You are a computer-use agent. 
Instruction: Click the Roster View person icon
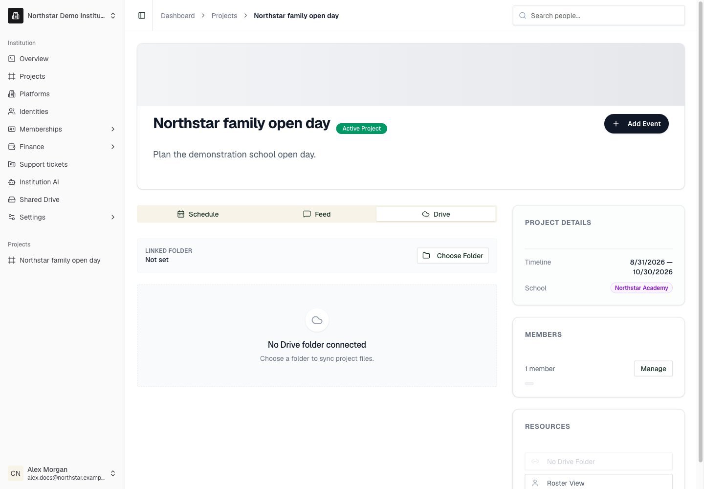click(535, 483)
